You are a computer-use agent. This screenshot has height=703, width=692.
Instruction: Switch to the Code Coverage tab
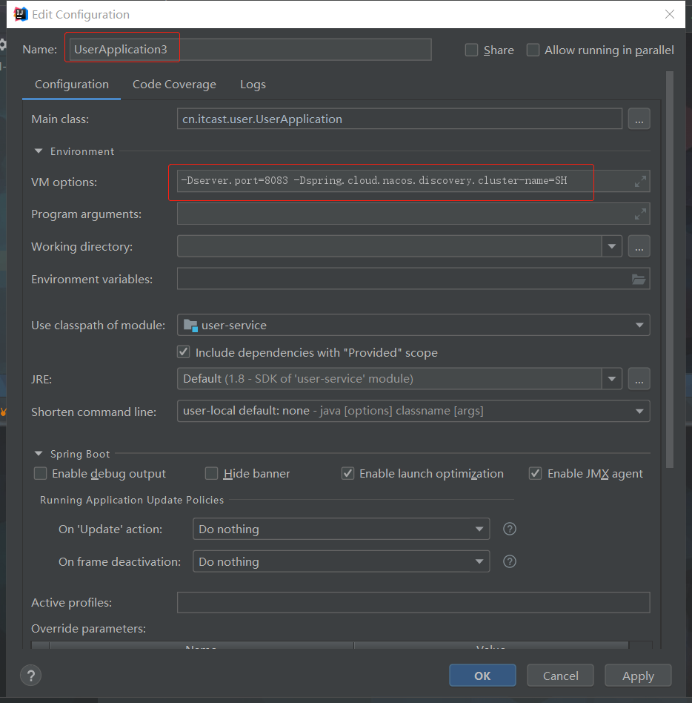click(174, 85)
